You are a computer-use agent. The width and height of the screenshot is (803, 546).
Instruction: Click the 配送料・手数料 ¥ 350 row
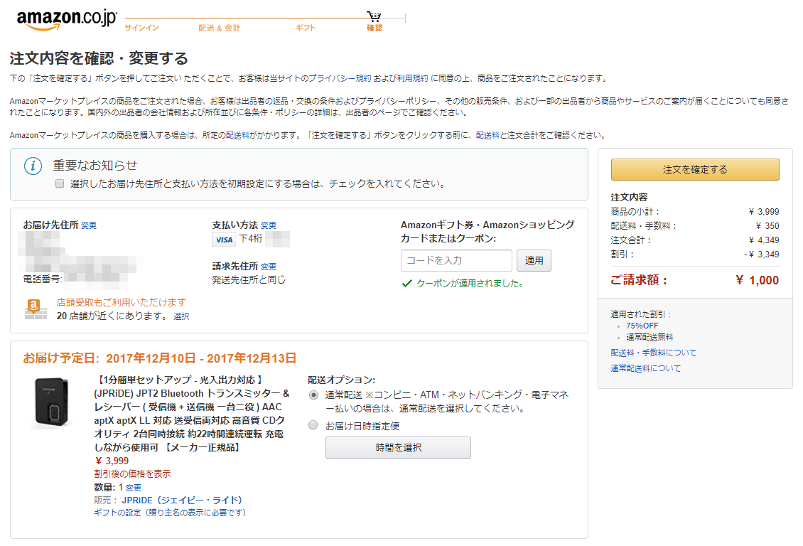(x=695, y=226)
